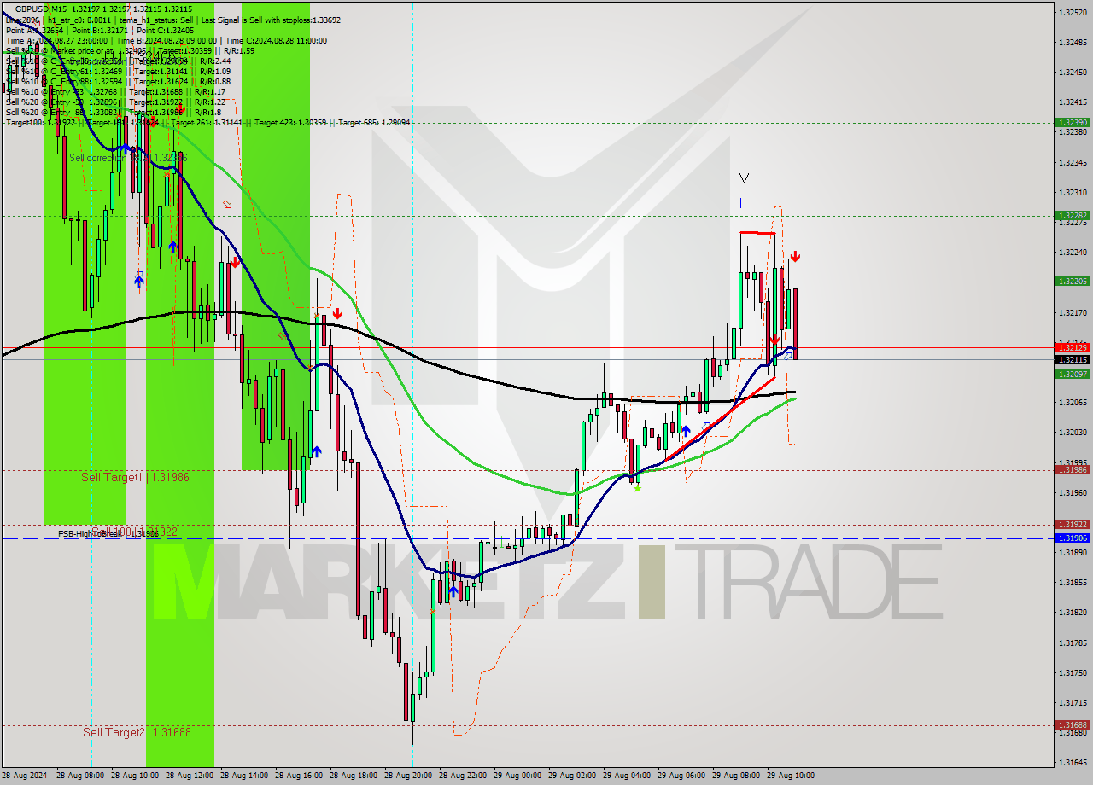Click the blue up arrow near 29 Aug 06:00

pyautogui.click(x=686, y=431)
